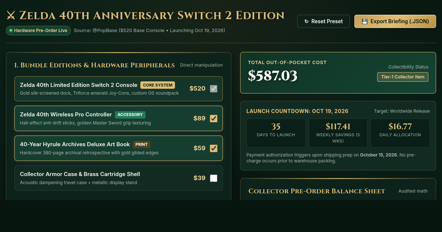
Task: Select the ACCESSORY tag
Action: click(130, 115)
